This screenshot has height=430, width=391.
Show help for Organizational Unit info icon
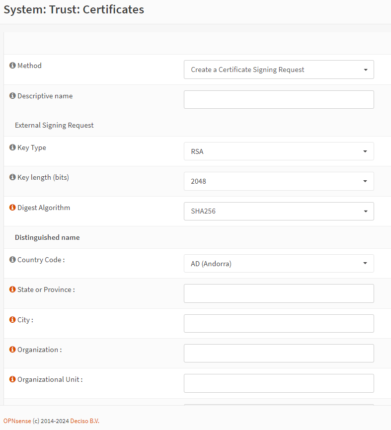pyautogui.click(x=12, y=379)
